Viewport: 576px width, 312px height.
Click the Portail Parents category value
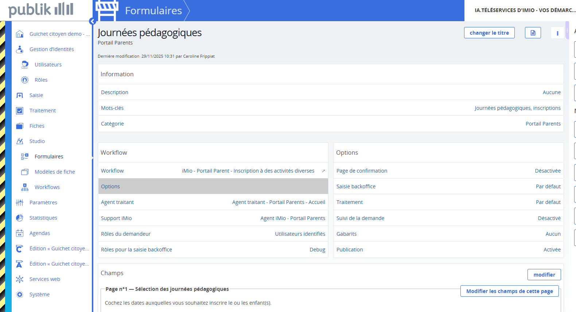pyautogui.click(x=543, y=124)
